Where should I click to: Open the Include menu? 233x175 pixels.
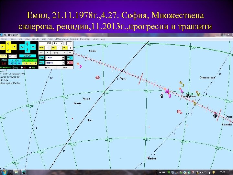pyautogui.click(x=36, y=39)
